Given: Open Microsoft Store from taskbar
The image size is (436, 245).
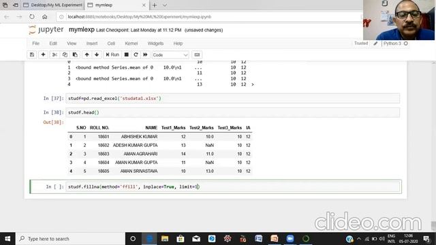Looking at the screenshot, I should [180, 239].
